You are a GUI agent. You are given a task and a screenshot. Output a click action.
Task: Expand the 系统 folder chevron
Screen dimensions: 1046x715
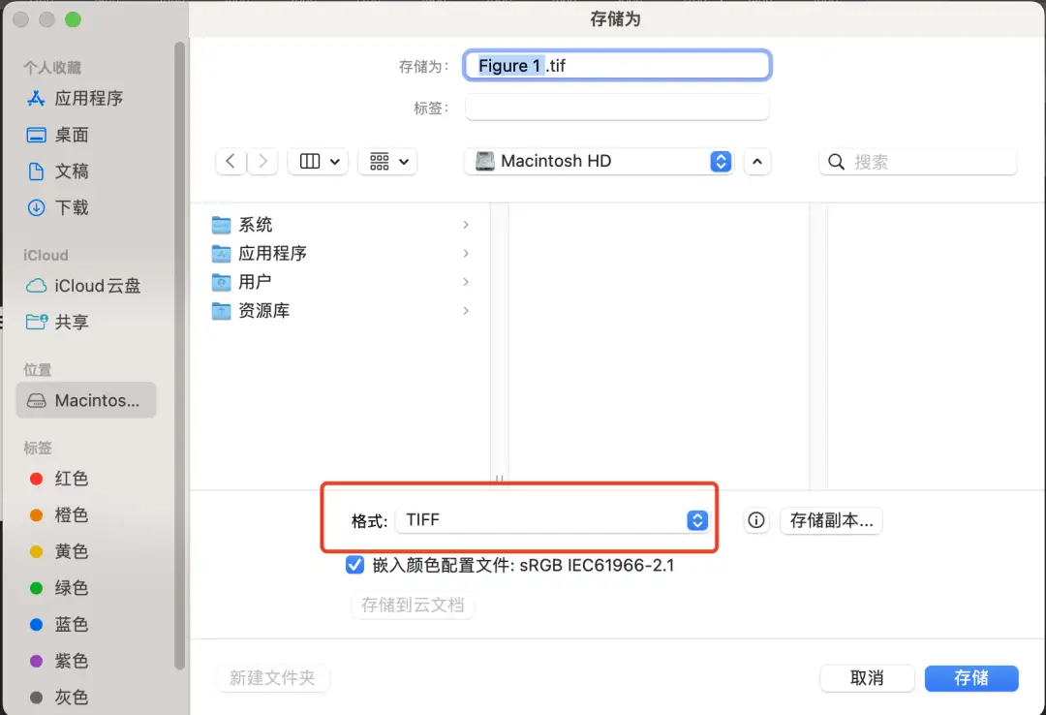click(x=466, y=225)
